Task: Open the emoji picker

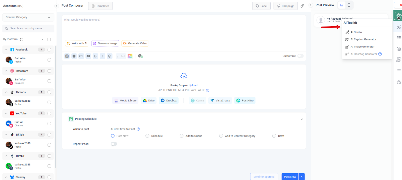Action: (110, 56)
